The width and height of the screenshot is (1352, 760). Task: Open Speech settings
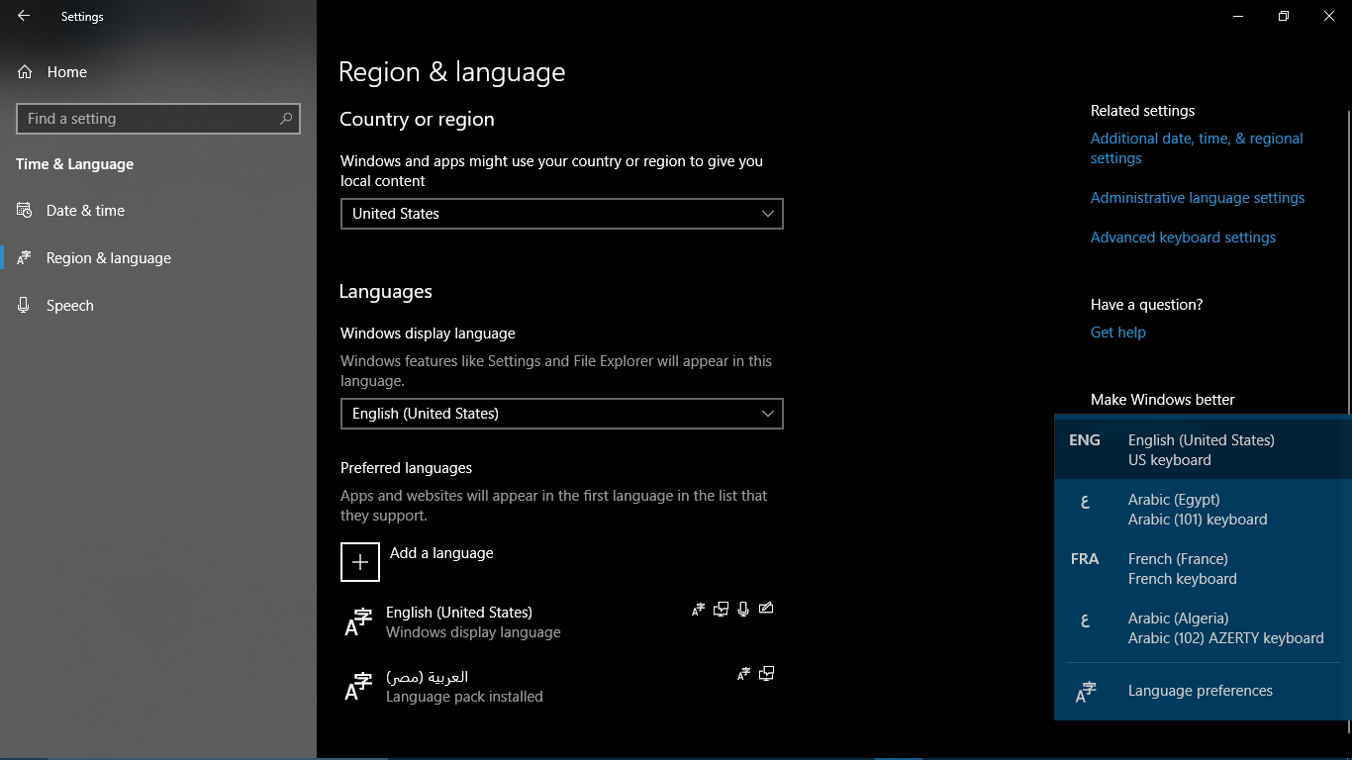point(158,306)
